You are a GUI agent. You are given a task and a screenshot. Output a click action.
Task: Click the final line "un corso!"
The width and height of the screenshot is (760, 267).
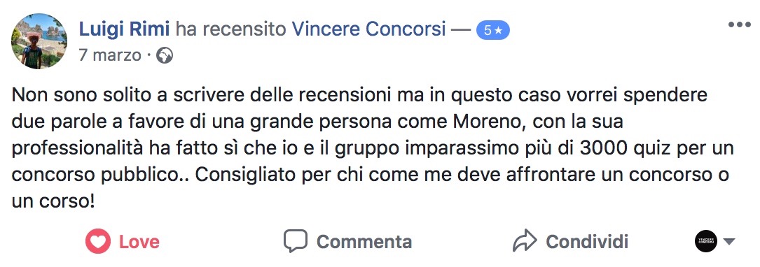53,202
